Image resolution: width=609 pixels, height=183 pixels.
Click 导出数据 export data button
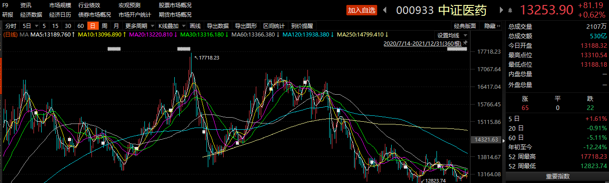[218, 26]
